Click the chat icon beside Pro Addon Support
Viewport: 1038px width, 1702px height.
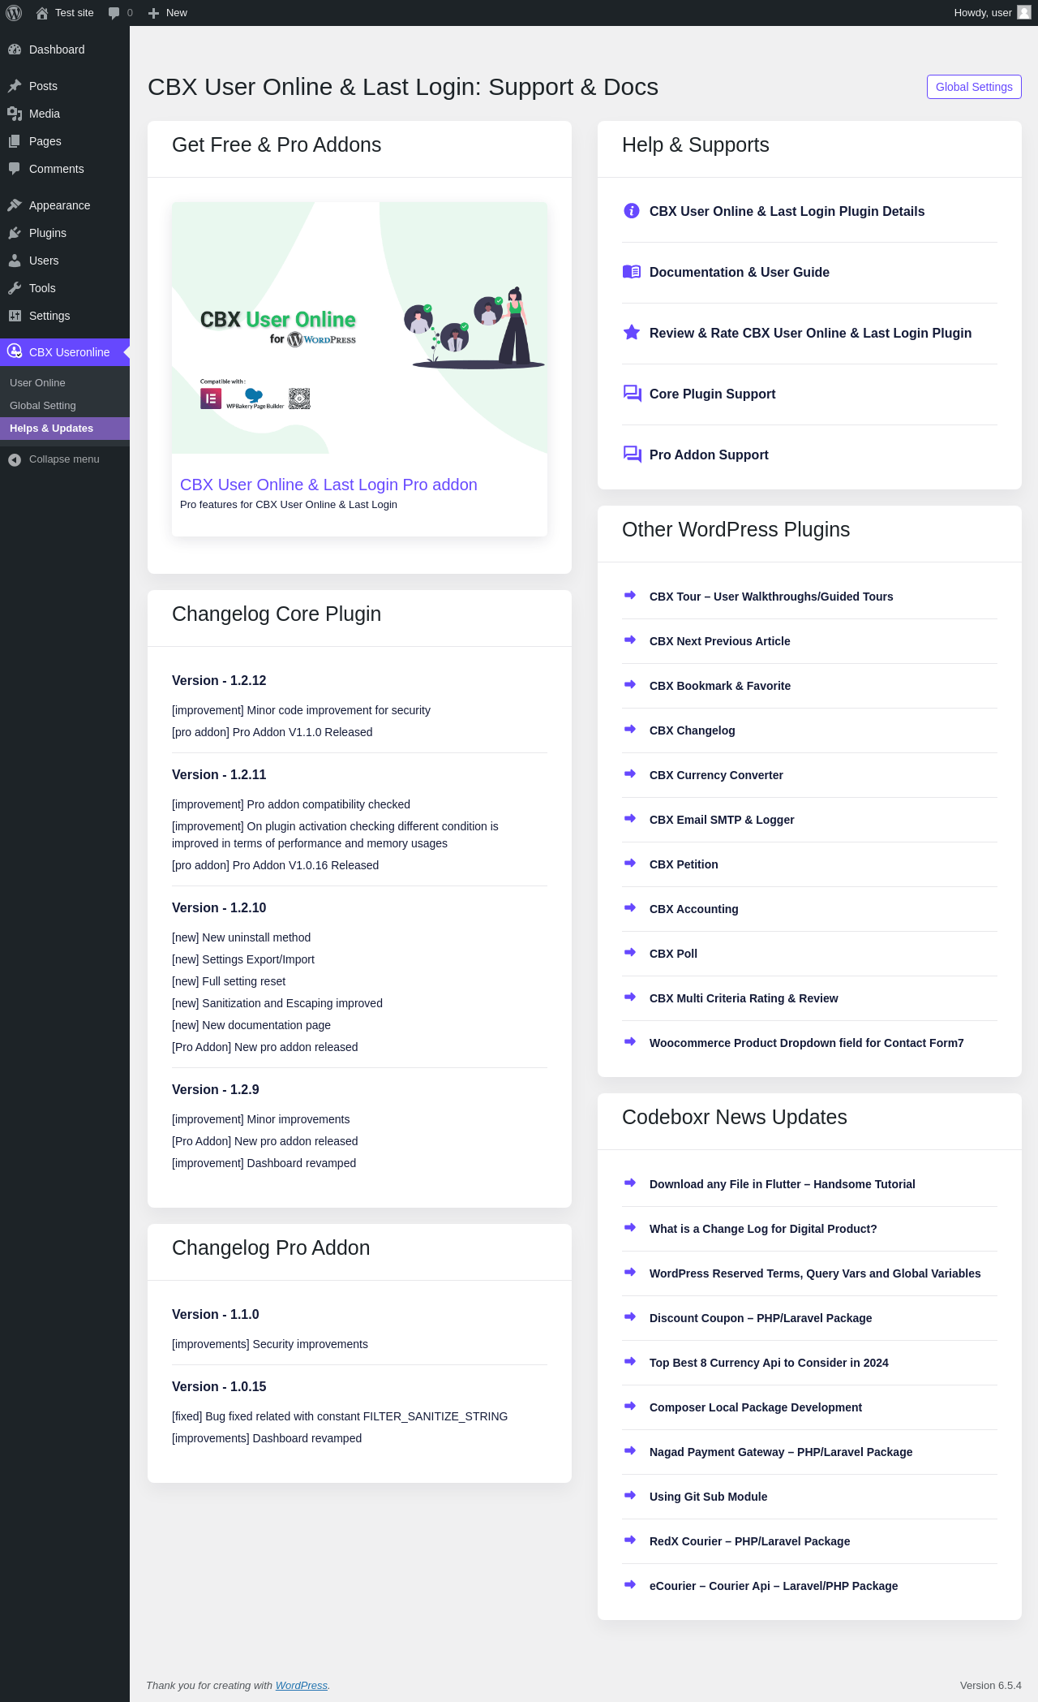tap(633, 455)
